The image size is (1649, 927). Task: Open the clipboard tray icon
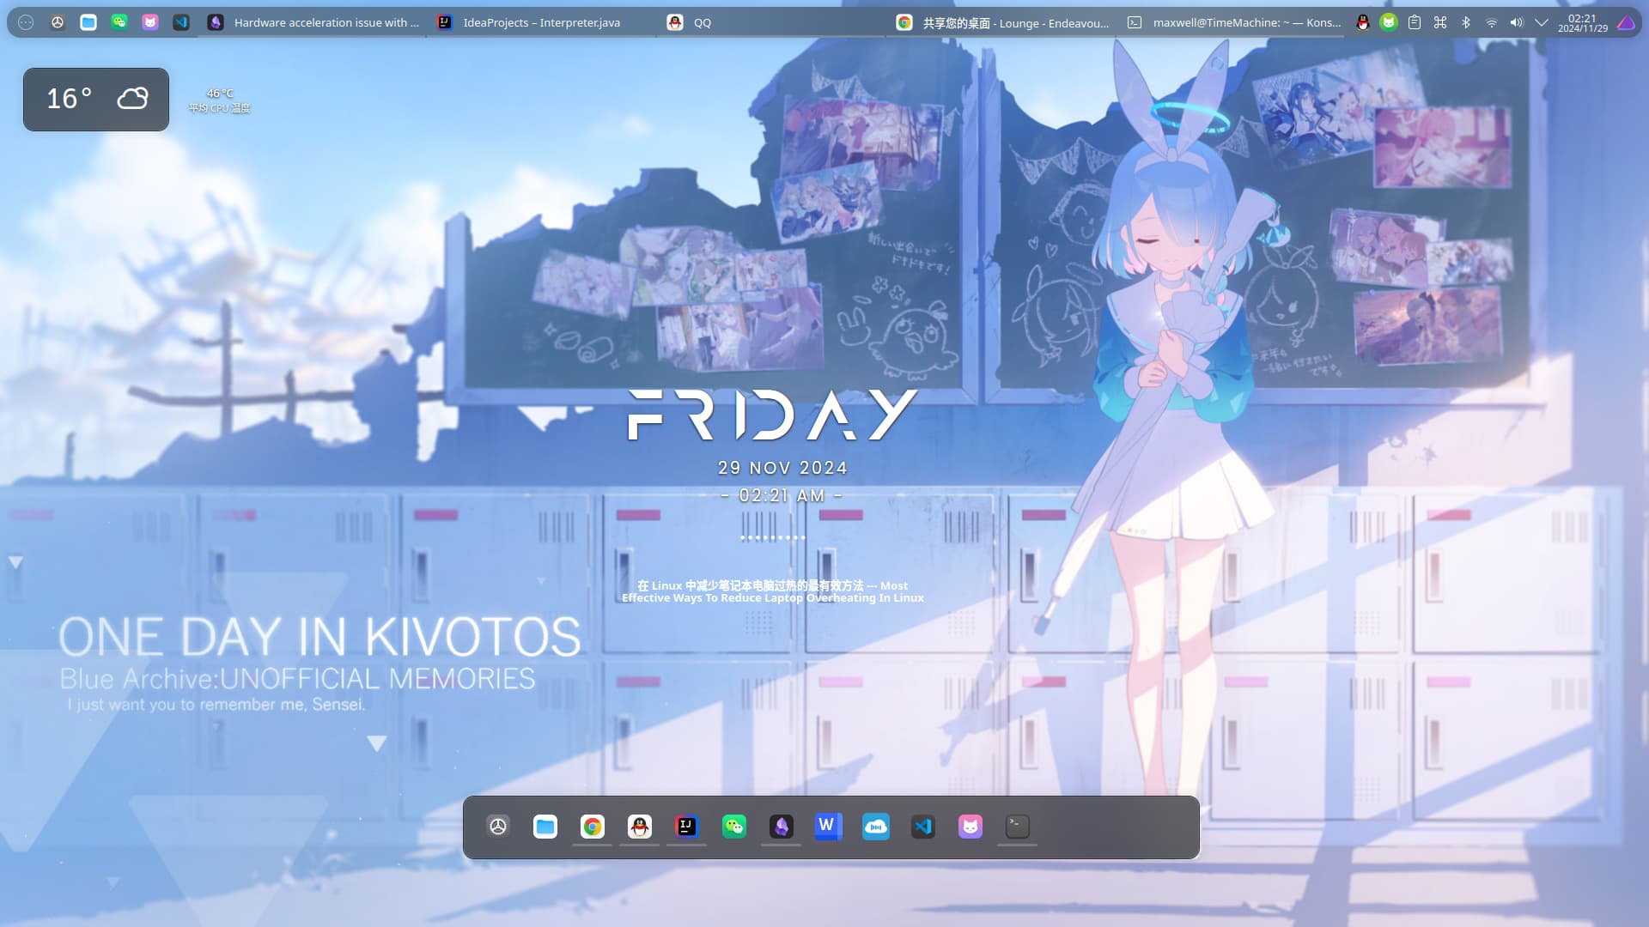(1415, 23)
